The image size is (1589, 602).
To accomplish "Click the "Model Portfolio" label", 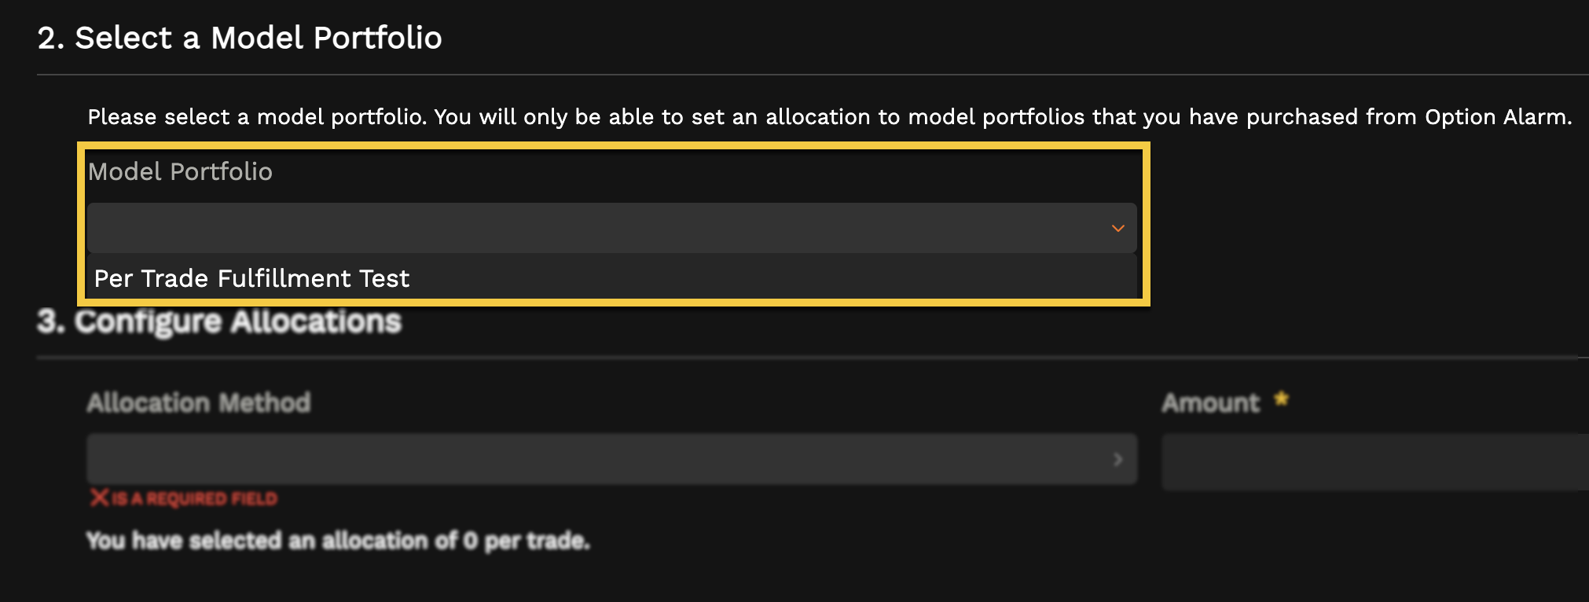I will (181, 171).
